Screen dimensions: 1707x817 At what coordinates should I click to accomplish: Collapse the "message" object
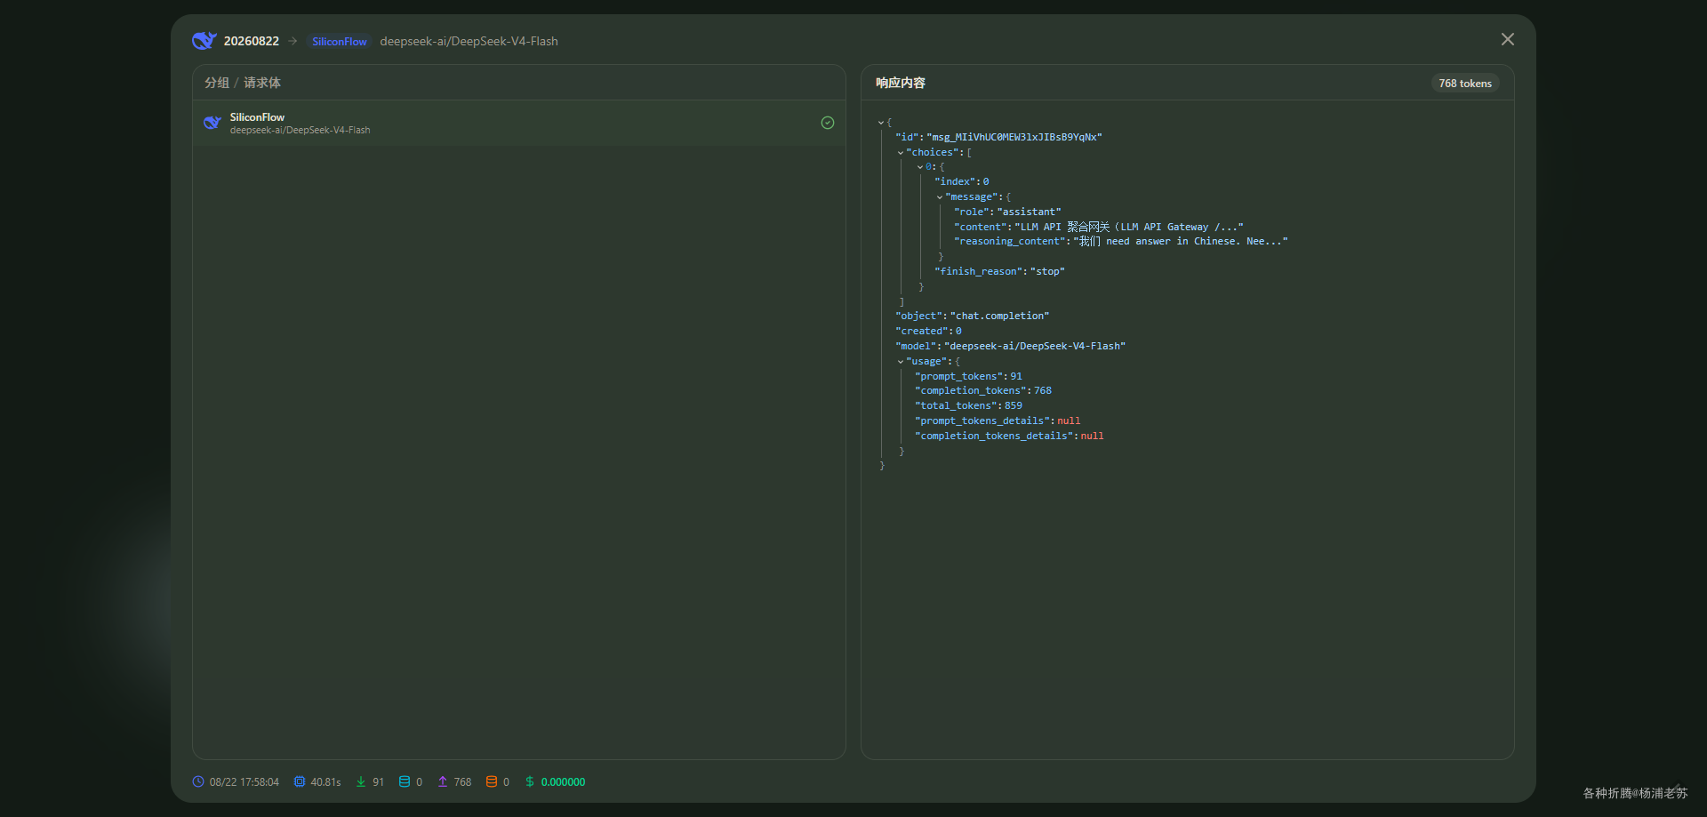point(940,197)
